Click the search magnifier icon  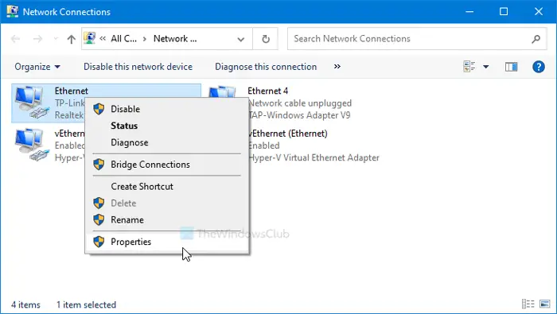coord(536,39)
